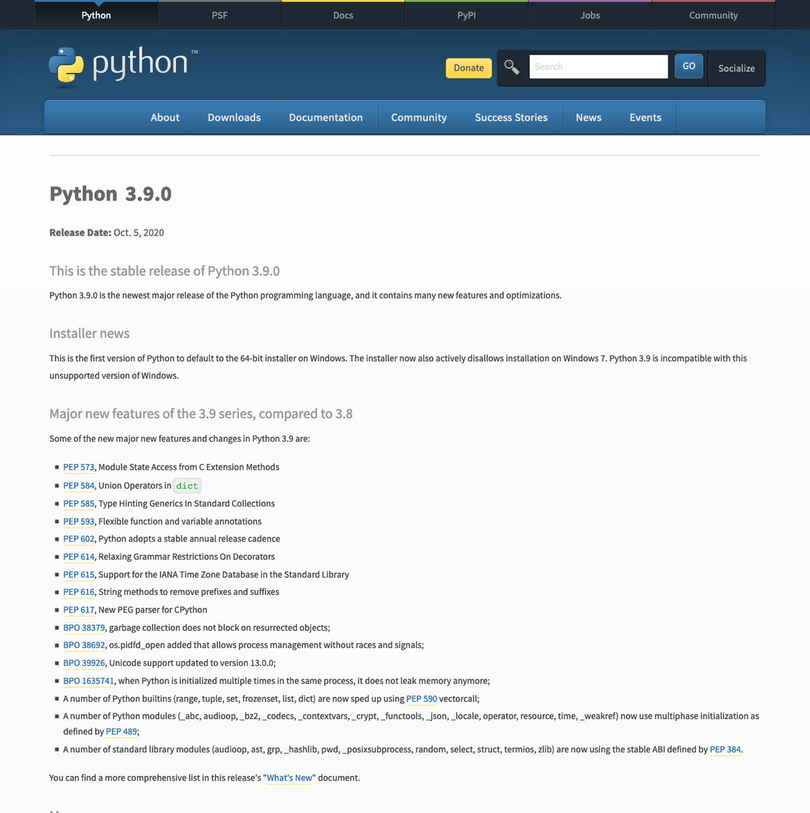Viewport: 810px width, 813px height.
Task: Open the PEP 585 link
Action: [x=79, y=504]
